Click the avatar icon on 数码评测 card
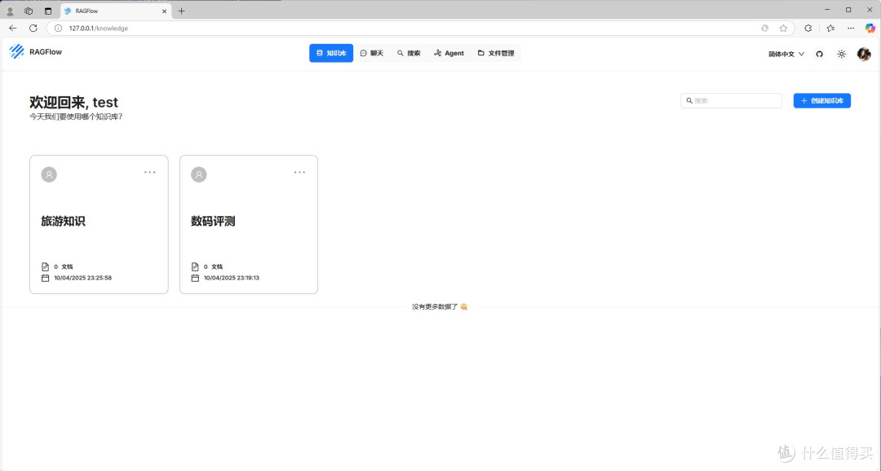 click(x=199, y=174)
